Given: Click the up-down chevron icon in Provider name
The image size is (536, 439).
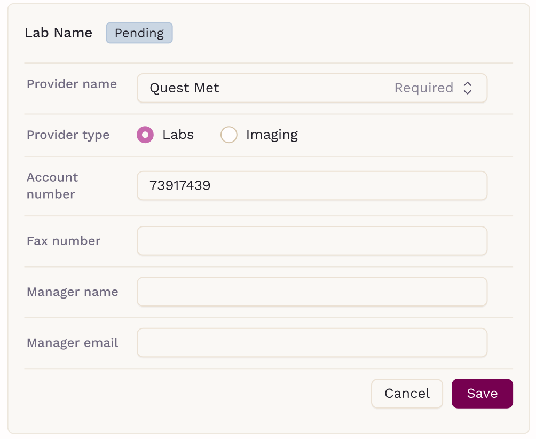Looking at the screenshot, I should coord(467,88).
